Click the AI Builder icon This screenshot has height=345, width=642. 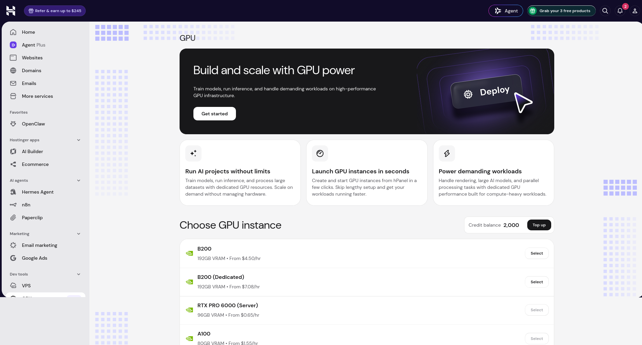(13, 151)
